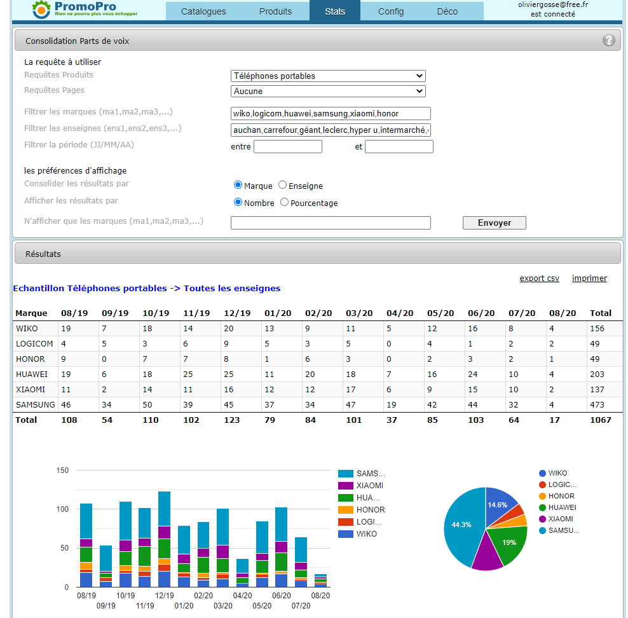628x618 pixels.
Task: Select the Enseigne radio button
Action: tap(283, 185)
